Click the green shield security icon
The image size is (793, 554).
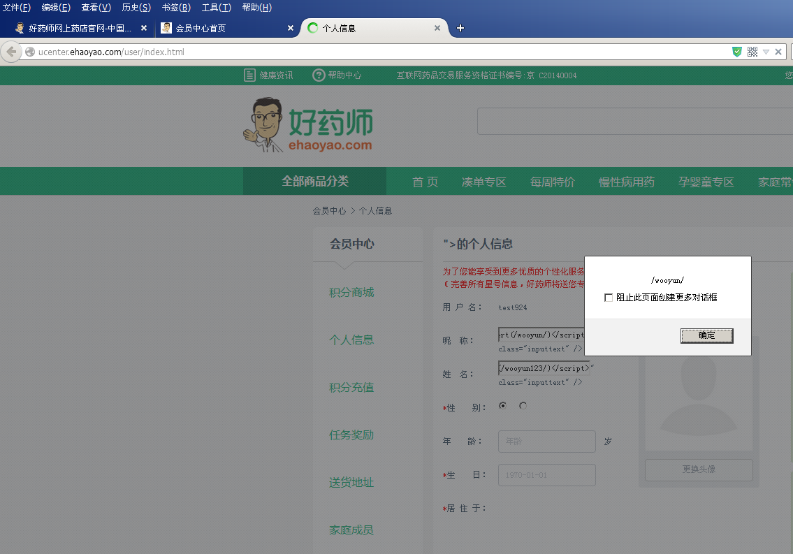(737, 52)
